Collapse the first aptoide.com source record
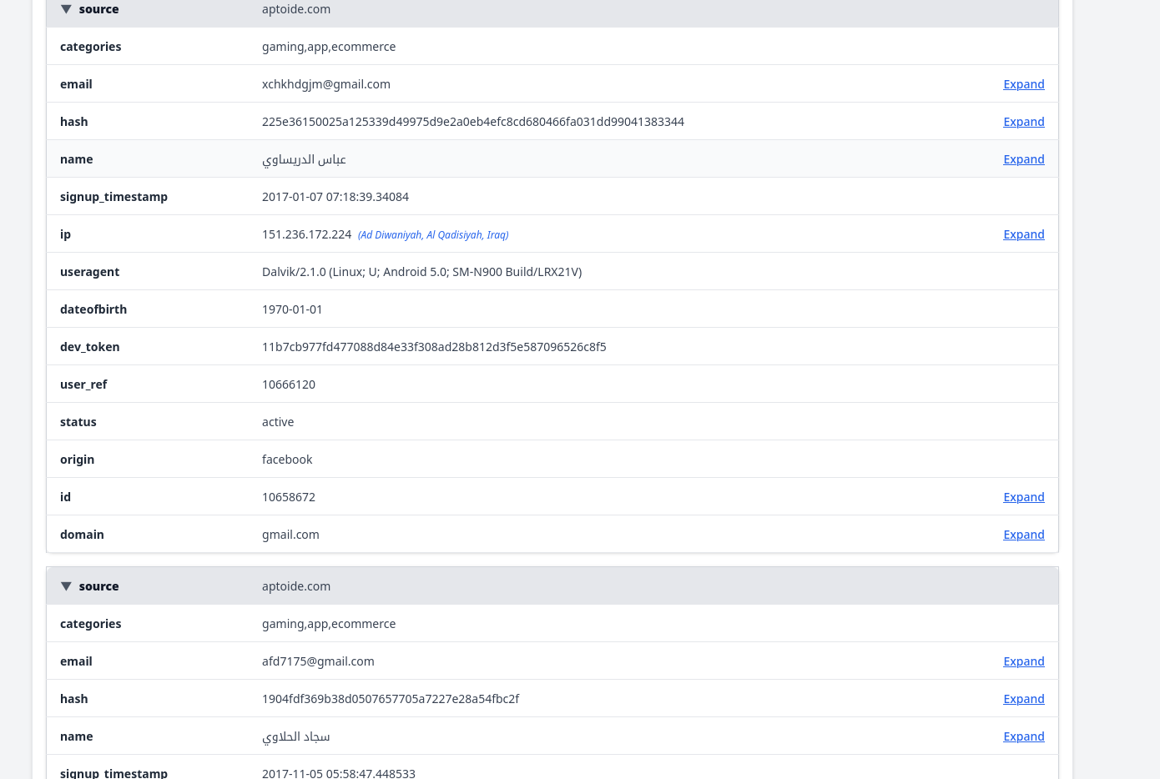The image size is (1160, 779). [66, 9]
